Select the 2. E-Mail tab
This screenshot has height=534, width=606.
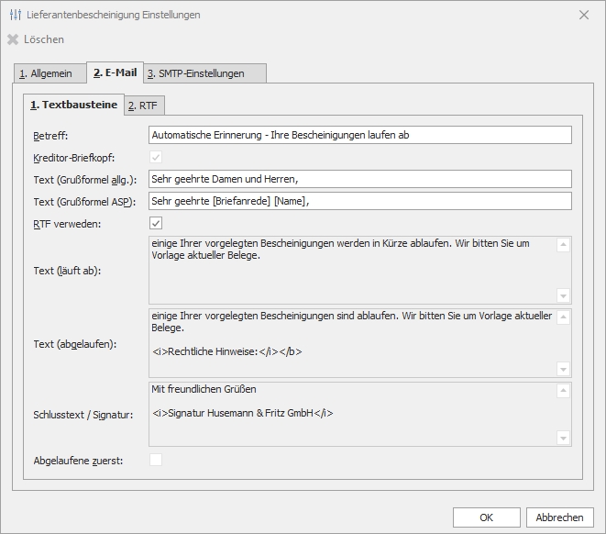point(116,72)
